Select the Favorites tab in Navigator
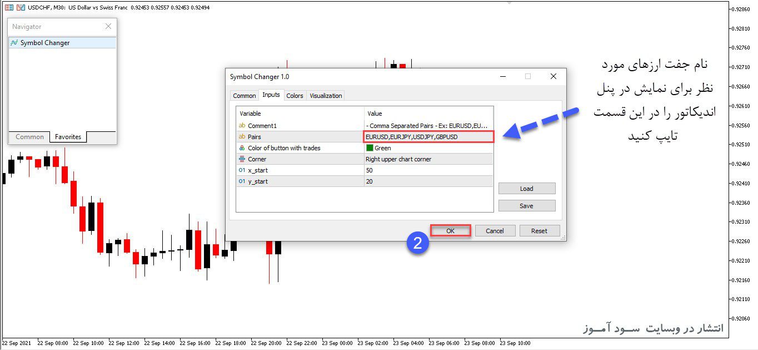The image size is (758, 350). [68, 137]
